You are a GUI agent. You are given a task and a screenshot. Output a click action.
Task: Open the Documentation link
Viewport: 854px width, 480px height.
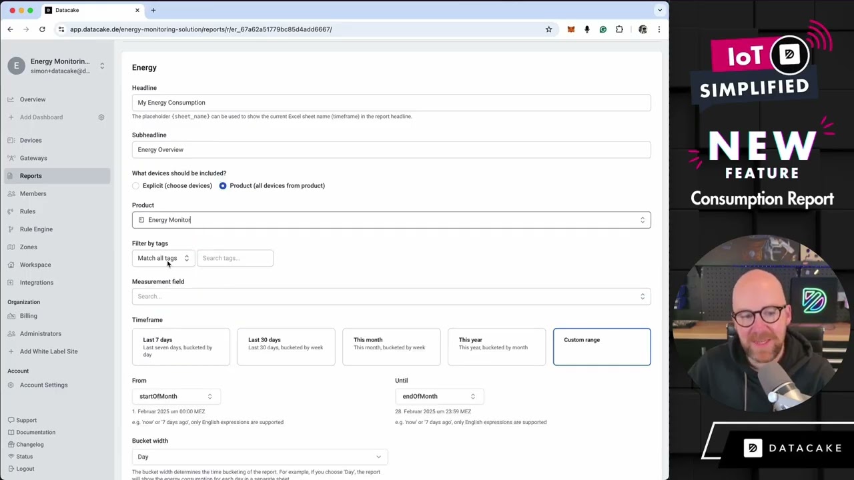click(36, 433)
